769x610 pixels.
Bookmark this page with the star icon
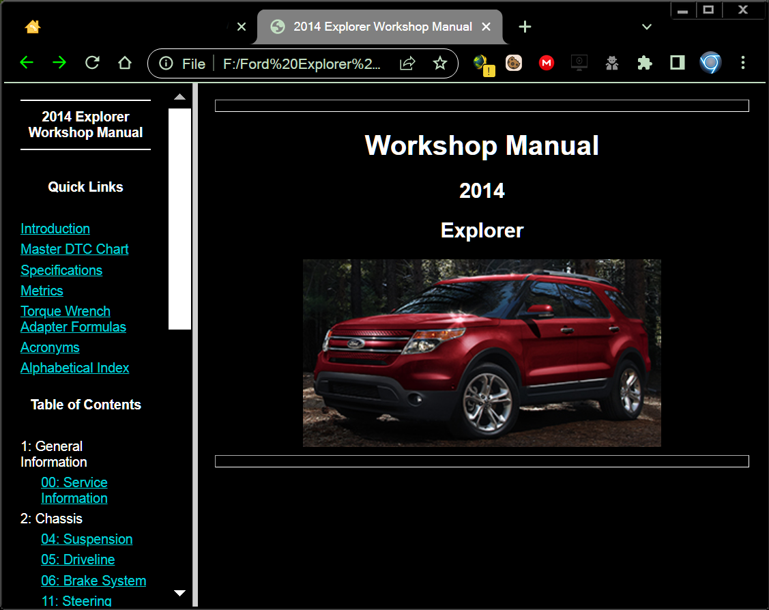pyautogui.click(x=440, y=63)
